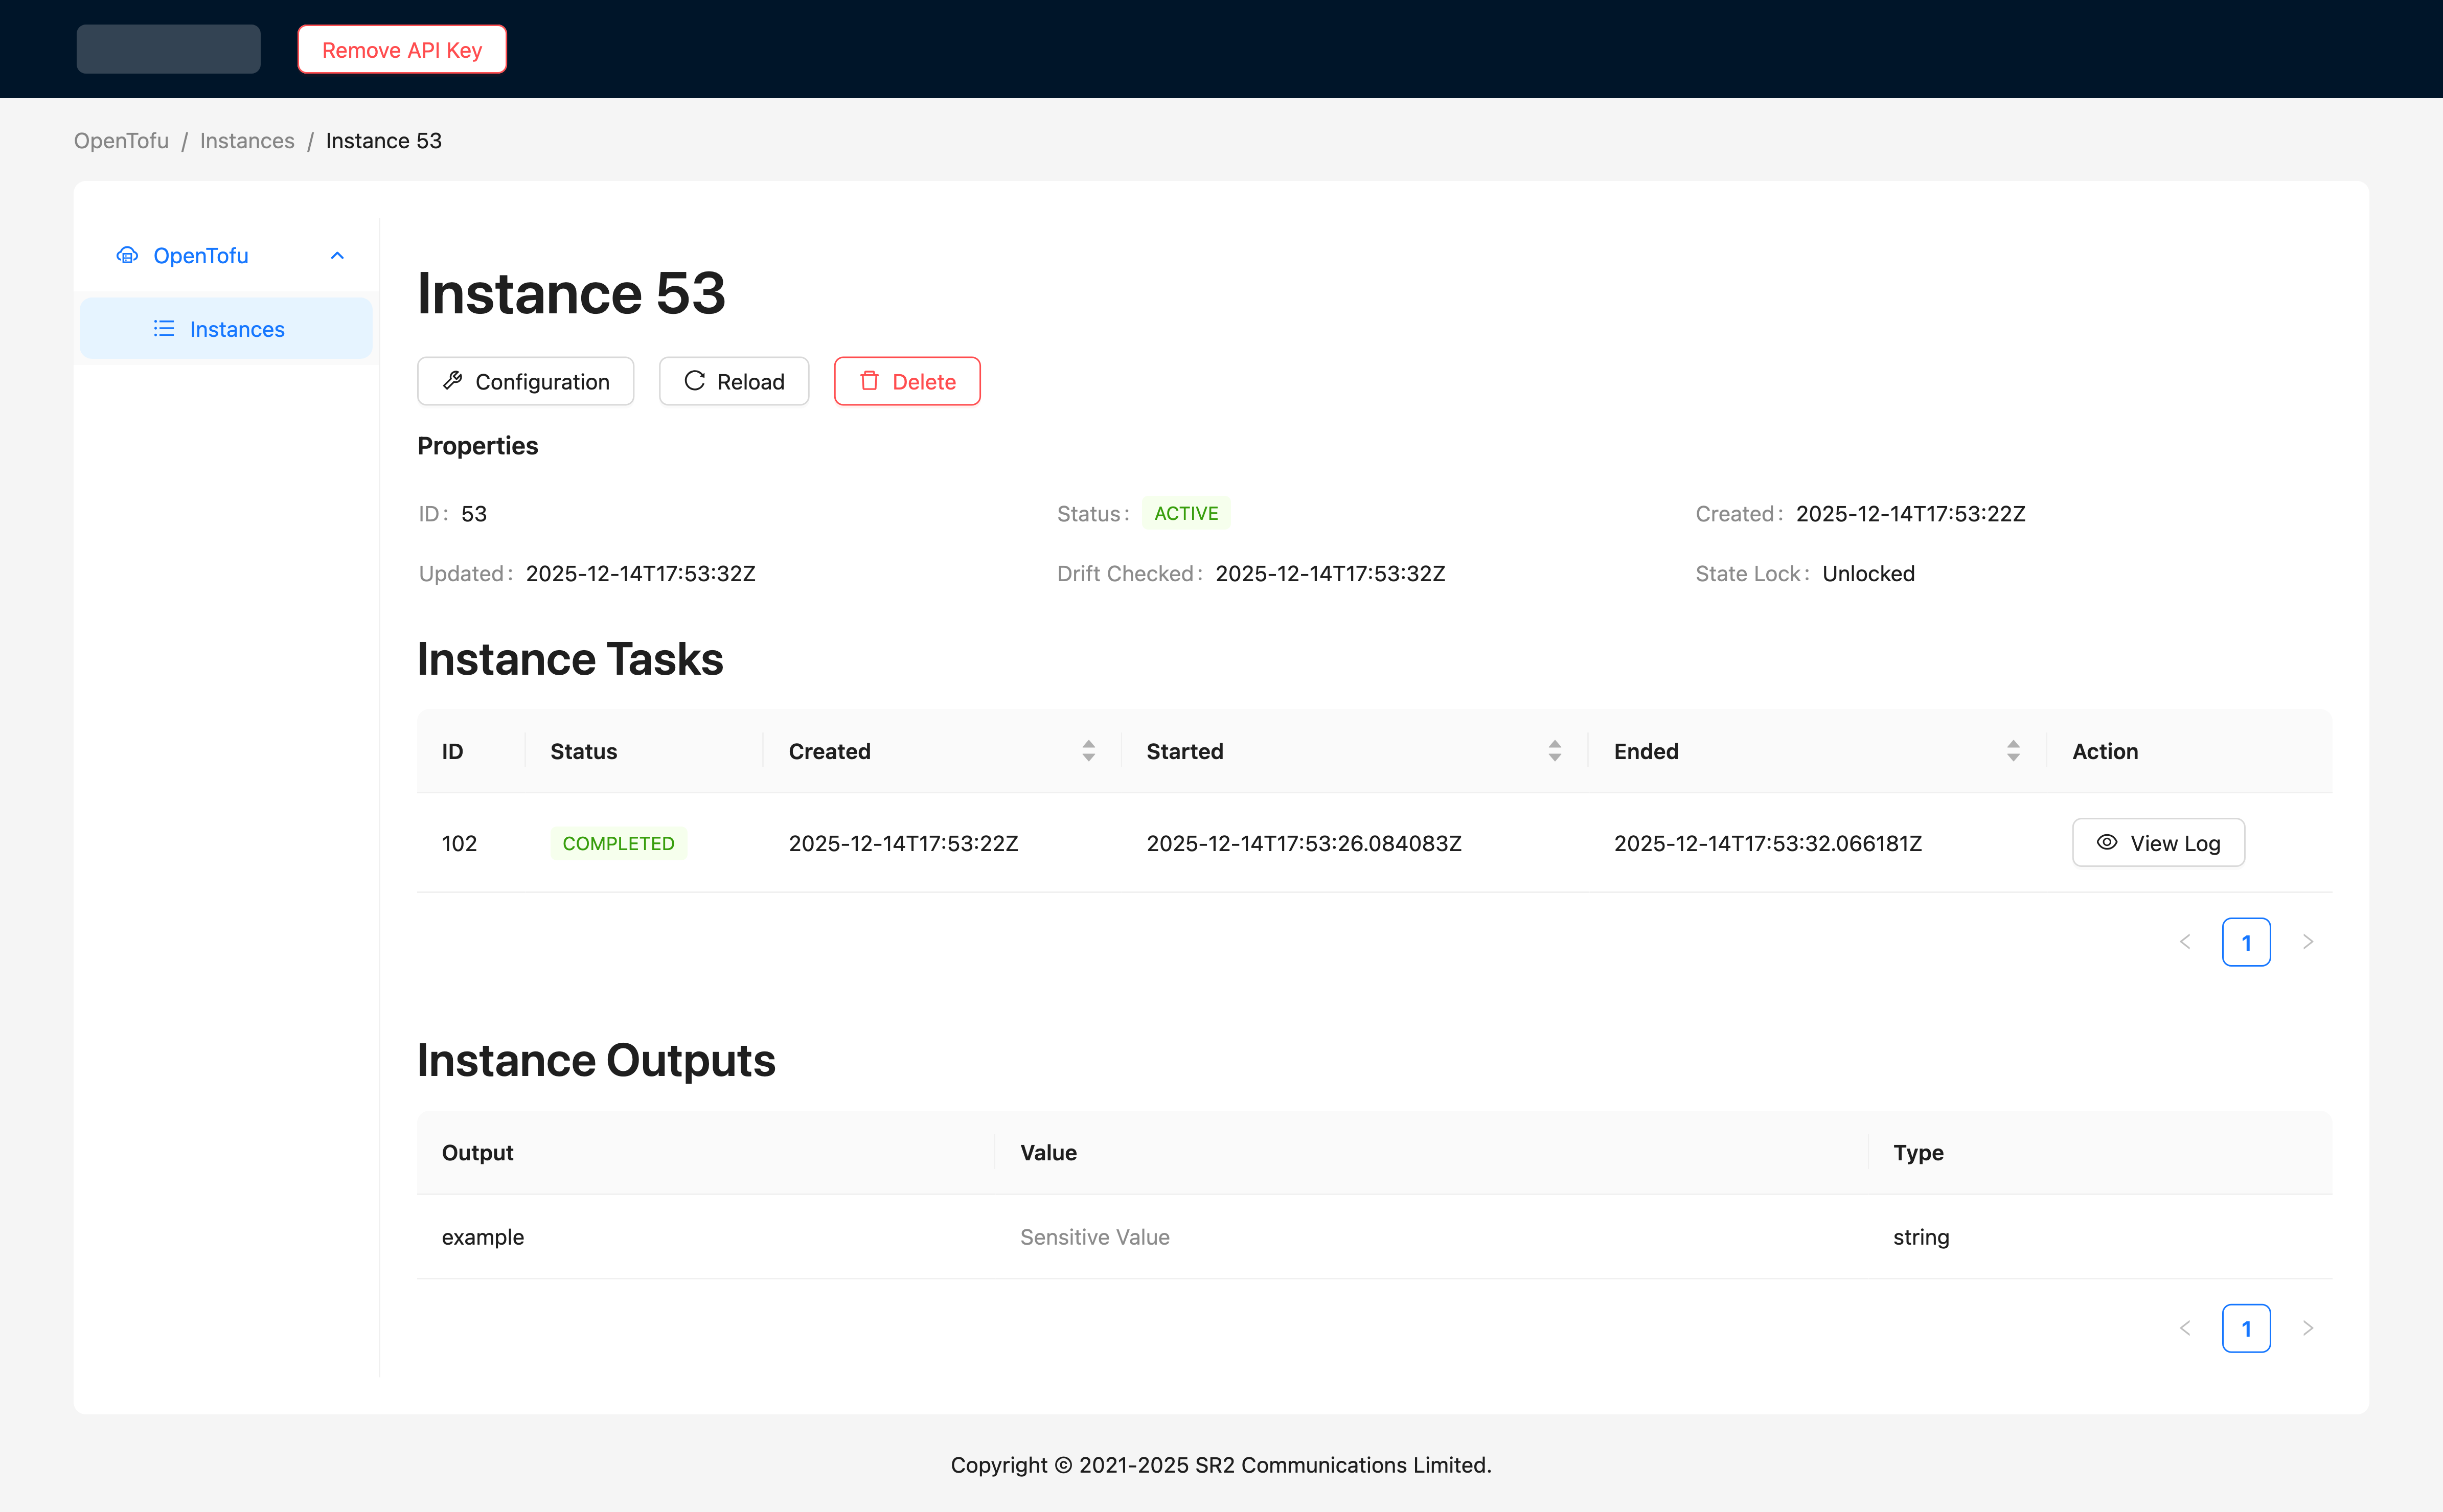Click the COMPLETED status tag for task 102
Viewport: 2443px width, 1512px height.
point(618,843)
